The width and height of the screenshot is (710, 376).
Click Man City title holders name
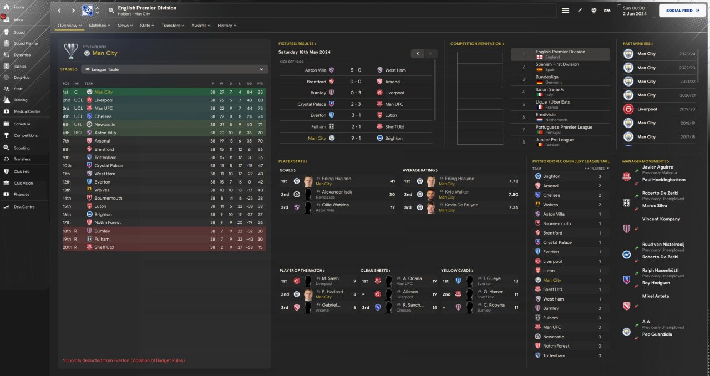(x=105, y=53)
